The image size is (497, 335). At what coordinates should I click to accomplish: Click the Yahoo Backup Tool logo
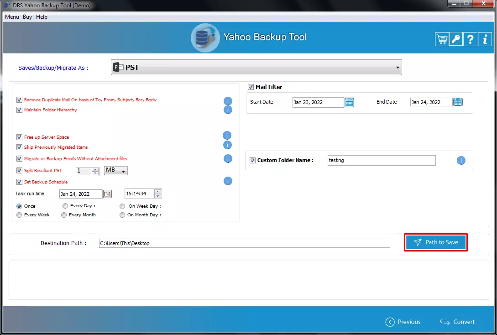(205, 38)
